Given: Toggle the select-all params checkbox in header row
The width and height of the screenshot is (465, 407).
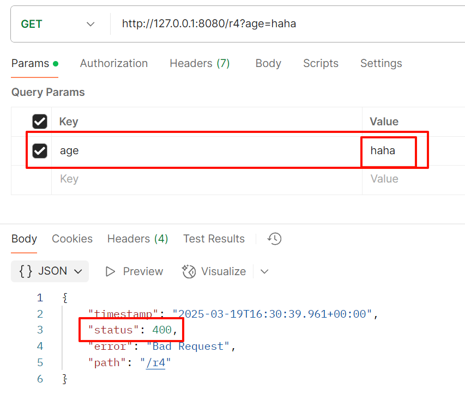Looking at the screenshot, I should point(40,122).
